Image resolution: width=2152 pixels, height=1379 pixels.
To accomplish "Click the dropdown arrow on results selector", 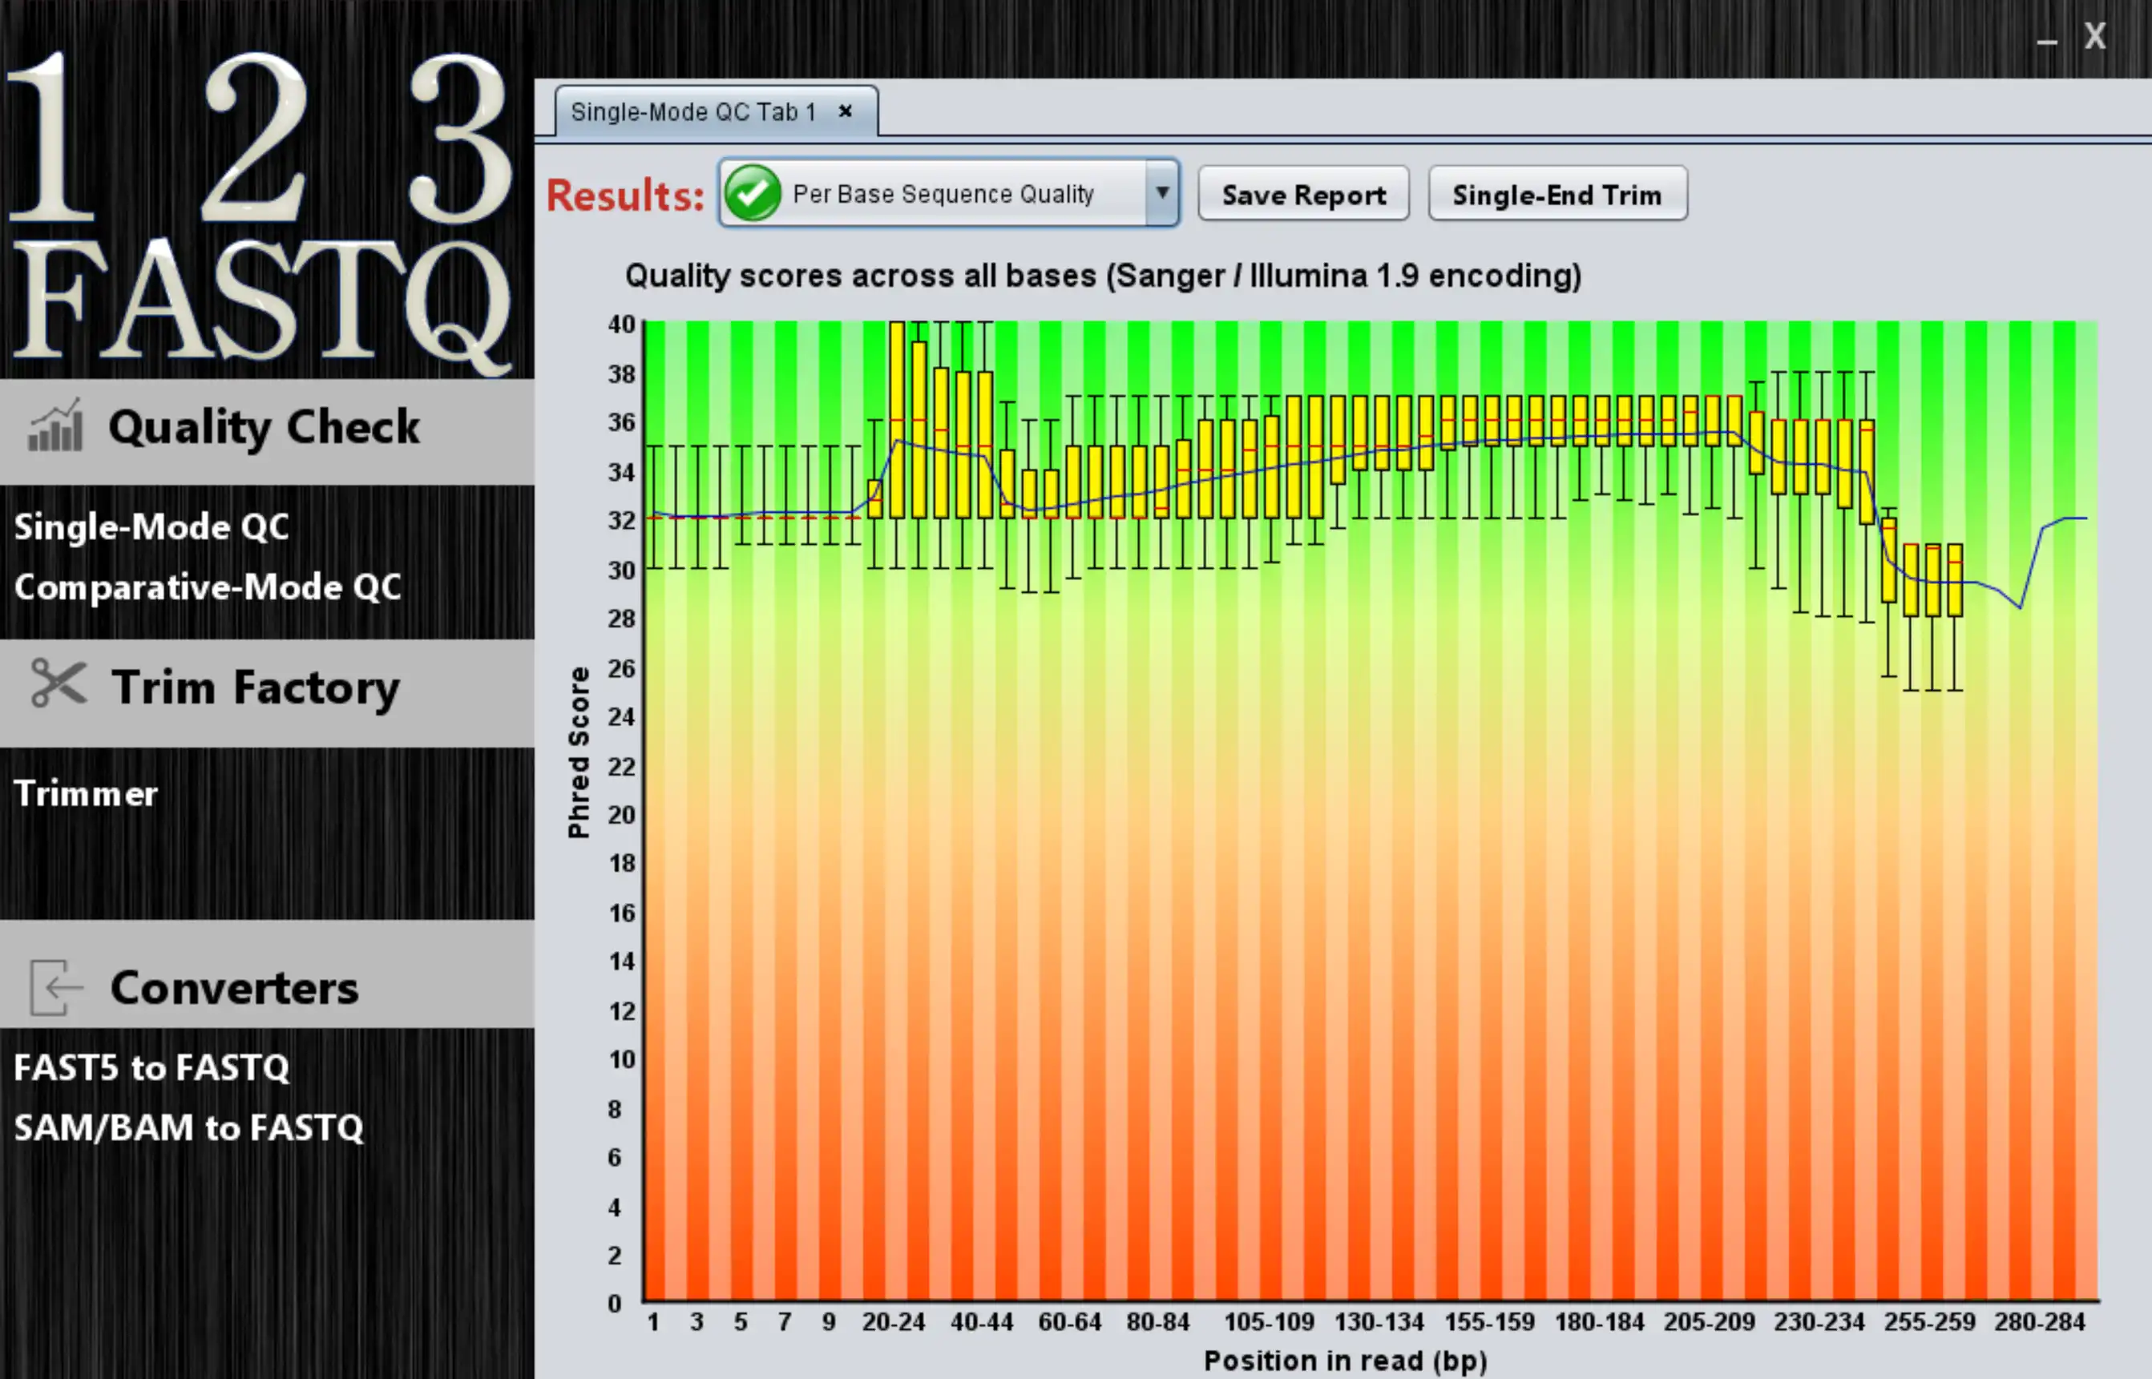I will (x=1164, y=195).
